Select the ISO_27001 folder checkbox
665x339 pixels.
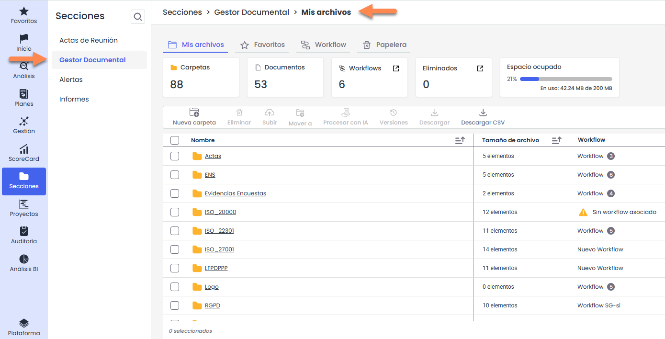point(175,249)
